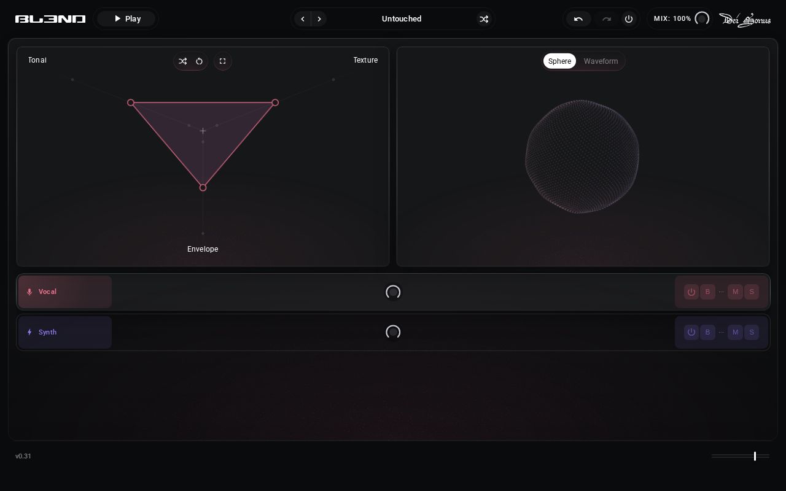
Task: Go to the previous preset
Action: point(303,19)
